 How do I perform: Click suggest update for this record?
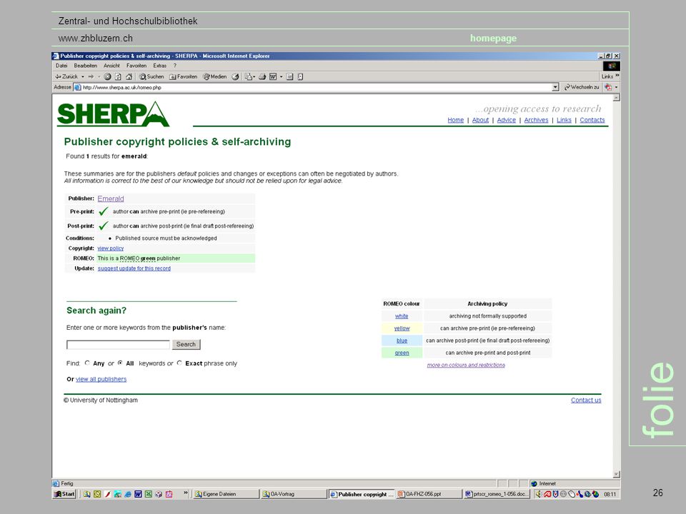point(134,268)
